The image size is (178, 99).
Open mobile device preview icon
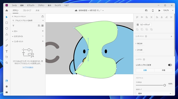[x=153, y=10]
